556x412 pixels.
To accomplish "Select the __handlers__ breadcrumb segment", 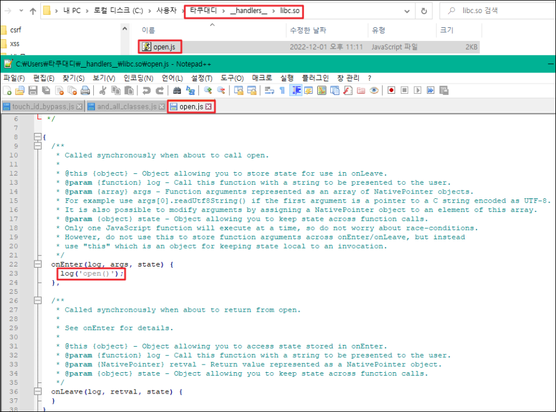I will click(x=248, y=11).
